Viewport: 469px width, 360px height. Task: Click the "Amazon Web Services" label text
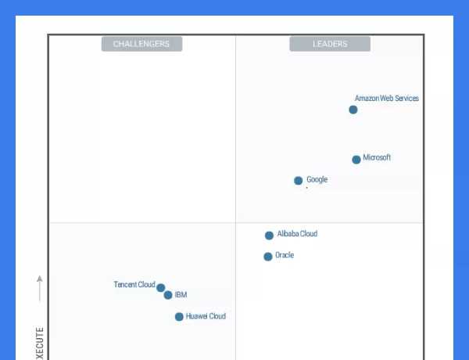387,99
